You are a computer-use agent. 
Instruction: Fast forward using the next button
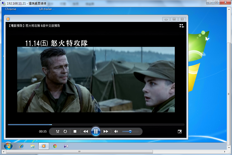(106, 131)
